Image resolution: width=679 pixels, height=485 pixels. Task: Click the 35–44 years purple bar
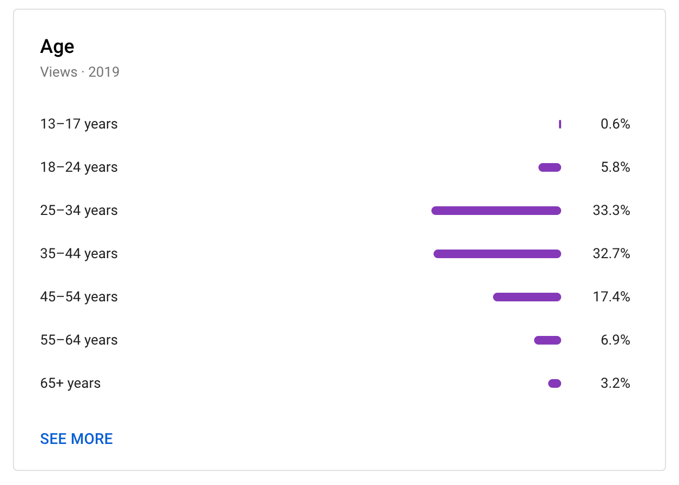(497, 254)
